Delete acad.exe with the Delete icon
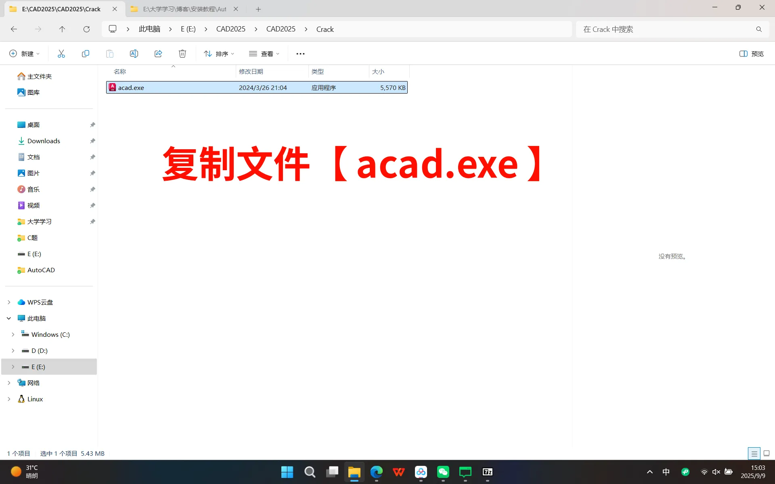Screen dimensions: 775x484 [182, 53]
